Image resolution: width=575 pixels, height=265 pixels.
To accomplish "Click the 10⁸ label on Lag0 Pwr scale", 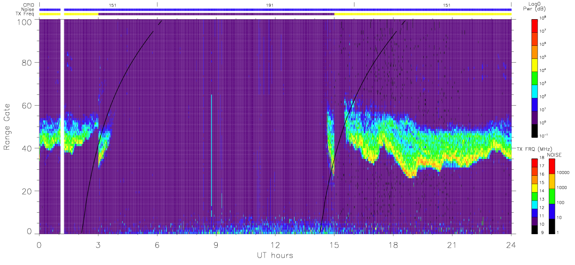I will pos(543,18).
